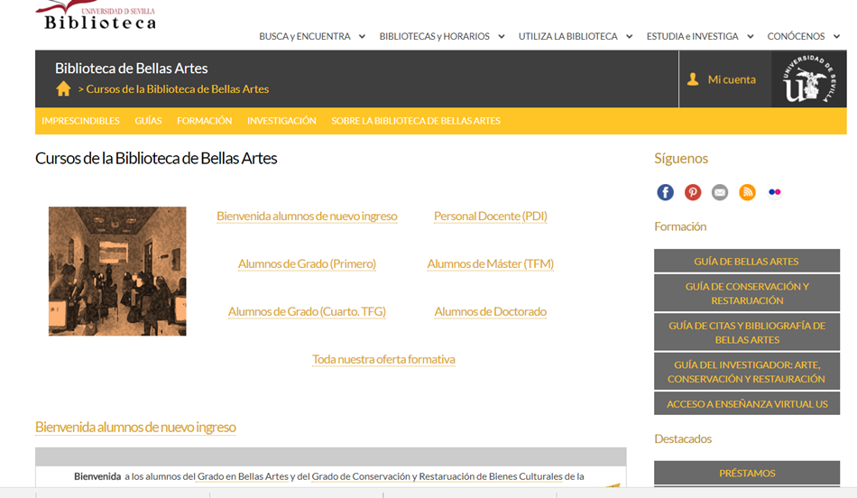Select the INVESTIGACIÓN menu item
857x498 pixels.
click(x=281, y=121)
